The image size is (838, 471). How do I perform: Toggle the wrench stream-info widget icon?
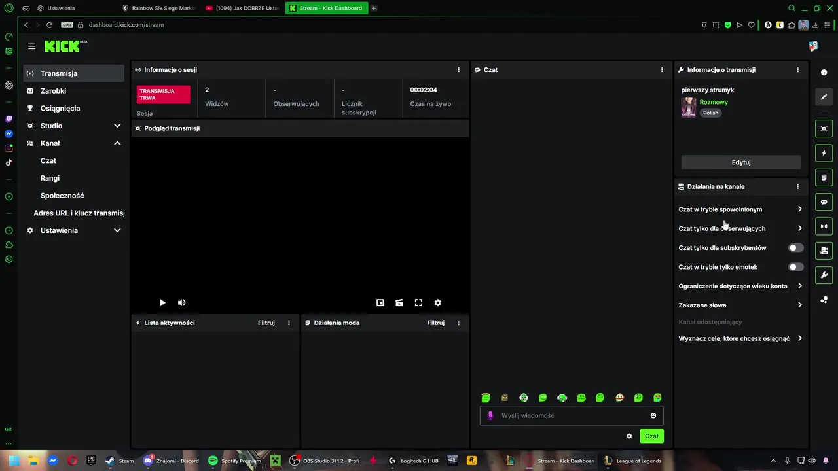coord(824,275)
